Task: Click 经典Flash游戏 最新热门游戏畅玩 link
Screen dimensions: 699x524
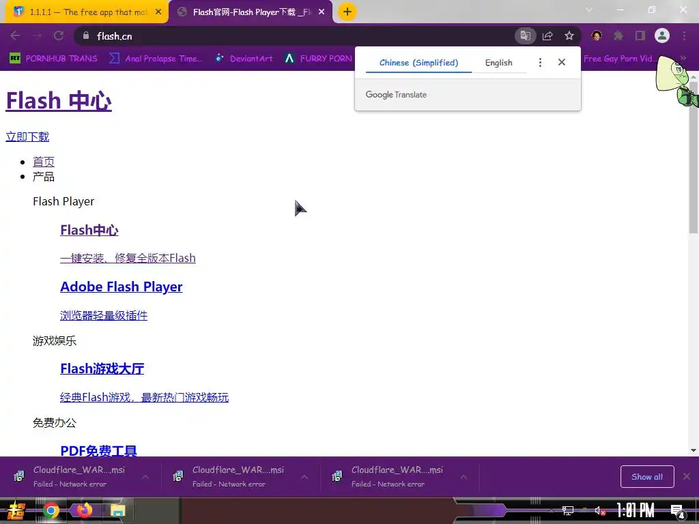Action: pos(145,397)
